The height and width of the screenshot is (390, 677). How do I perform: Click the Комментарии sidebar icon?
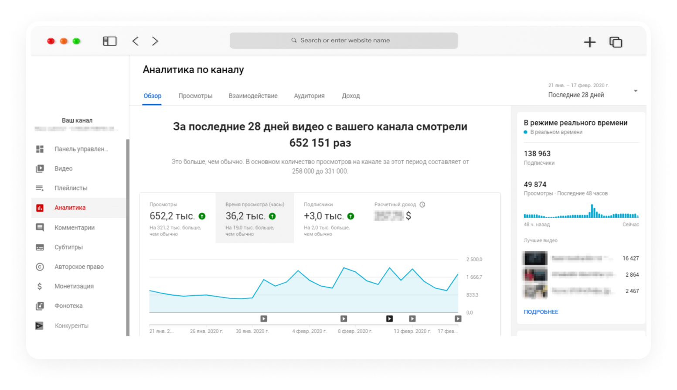pyautogui.click(x=40, y=227)
